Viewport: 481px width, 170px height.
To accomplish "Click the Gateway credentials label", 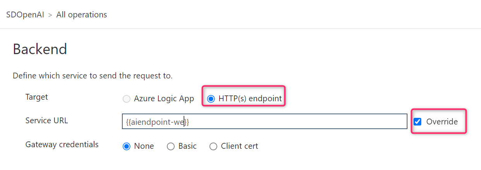I will 62,144.
